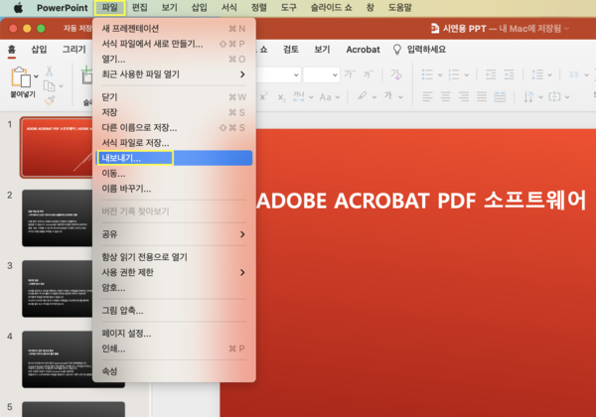
Task: Click the text highlight pen icon
Action: (x=362, y=96)
